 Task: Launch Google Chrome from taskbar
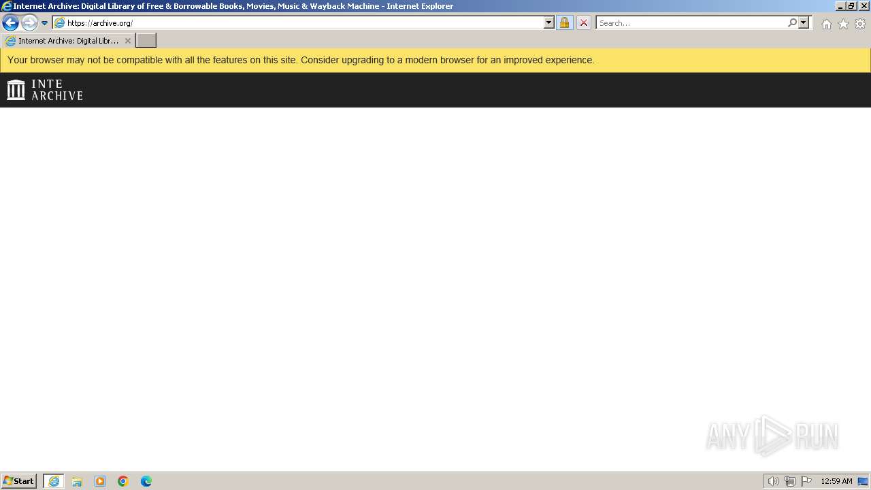click(123, 481)
